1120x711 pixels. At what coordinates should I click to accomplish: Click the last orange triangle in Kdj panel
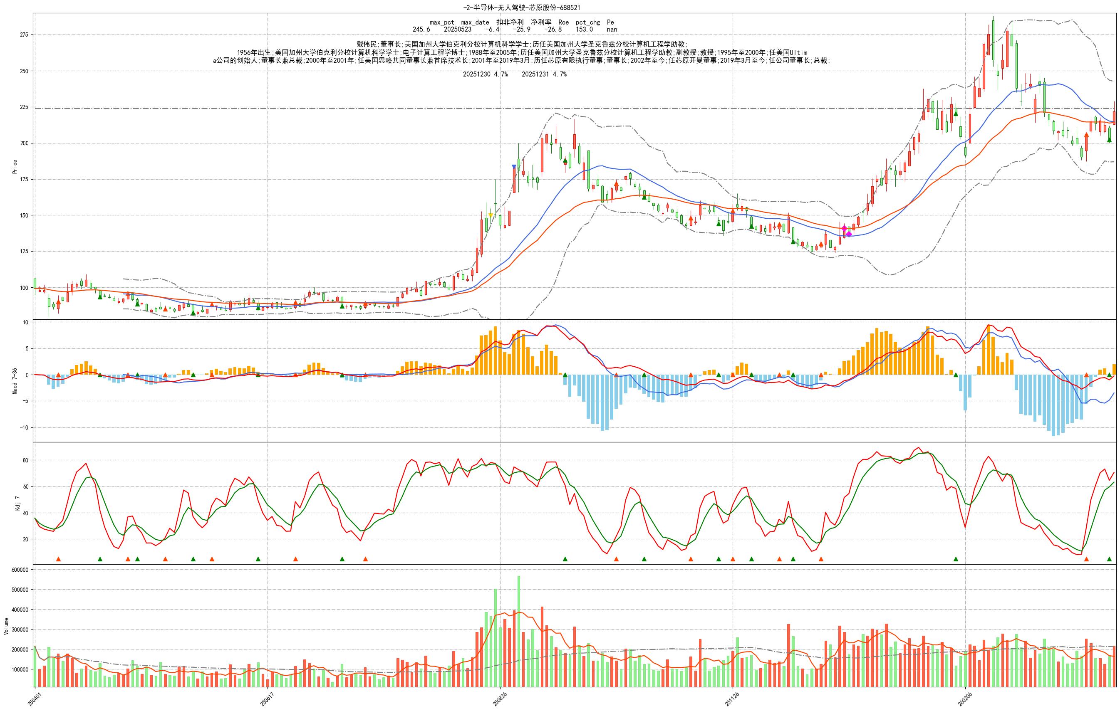(1086, 559)
